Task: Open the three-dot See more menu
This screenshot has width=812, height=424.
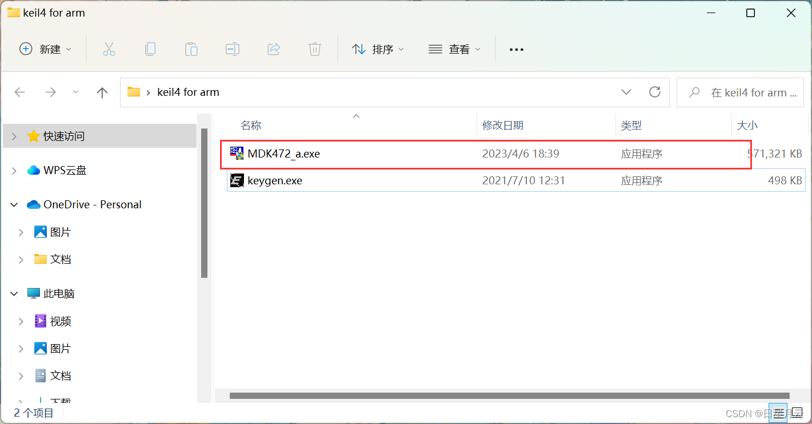Action: [517, 50]
